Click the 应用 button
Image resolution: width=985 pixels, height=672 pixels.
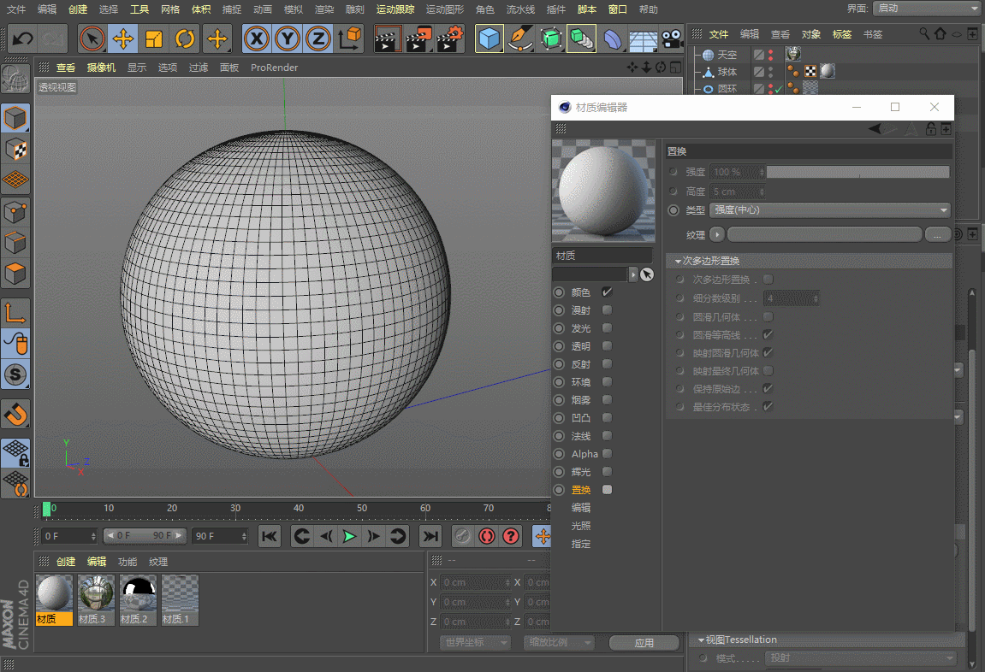[644, 643]
